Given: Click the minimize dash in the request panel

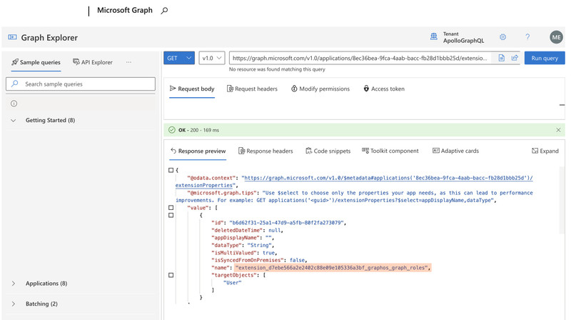Looking at the screenshot, I should (x=562, y=105).
